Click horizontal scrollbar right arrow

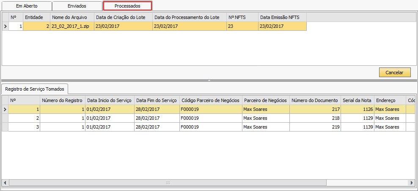(x=412, y=183)
